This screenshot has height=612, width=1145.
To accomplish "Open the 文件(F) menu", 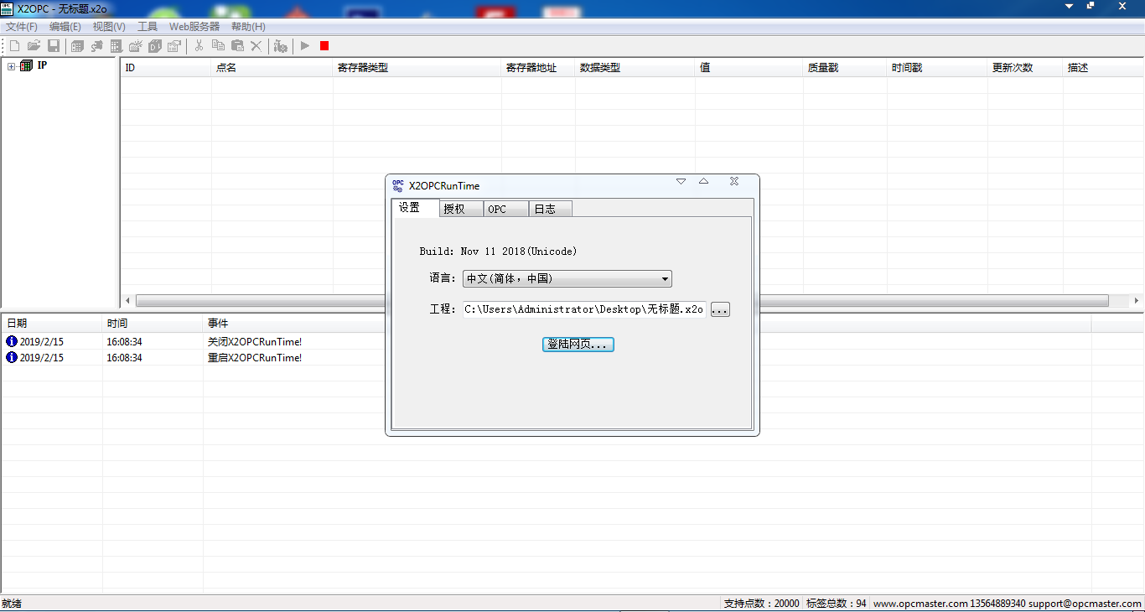I will click(x=22, y=27).
